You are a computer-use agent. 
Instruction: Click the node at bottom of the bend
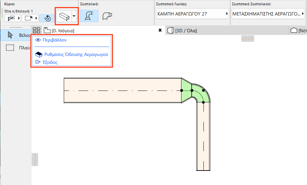click(203, 102)
